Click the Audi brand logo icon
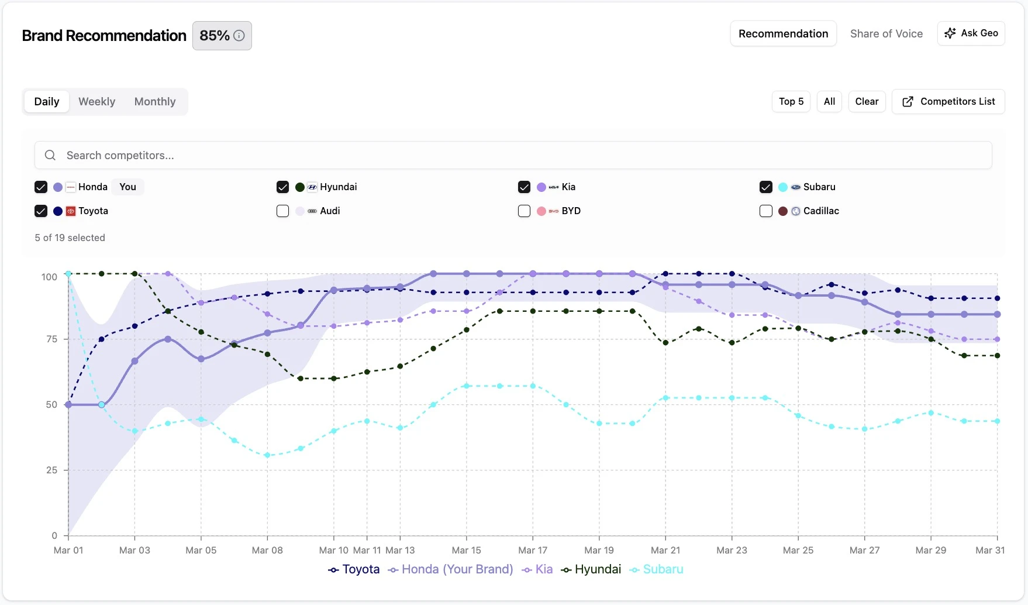Screen dimensions: 1028x605 point(312,211)
